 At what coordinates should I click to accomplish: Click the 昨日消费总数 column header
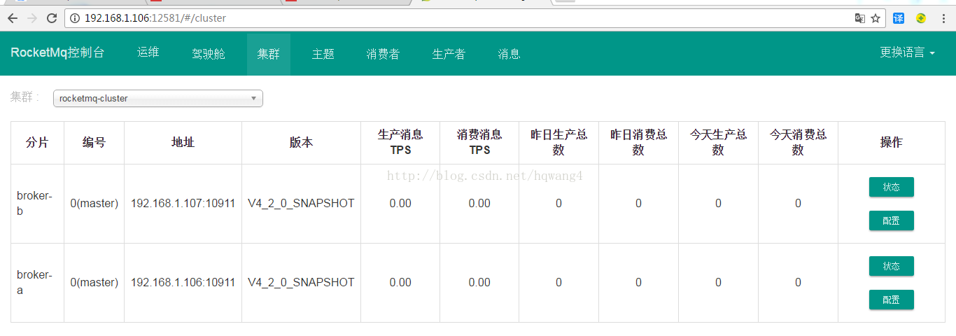[638, 142]
